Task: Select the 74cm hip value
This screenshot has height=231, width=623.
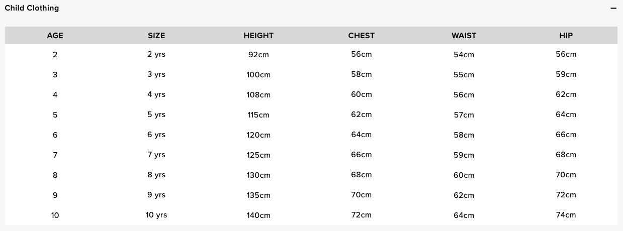Action: click(x=566, y=215)
